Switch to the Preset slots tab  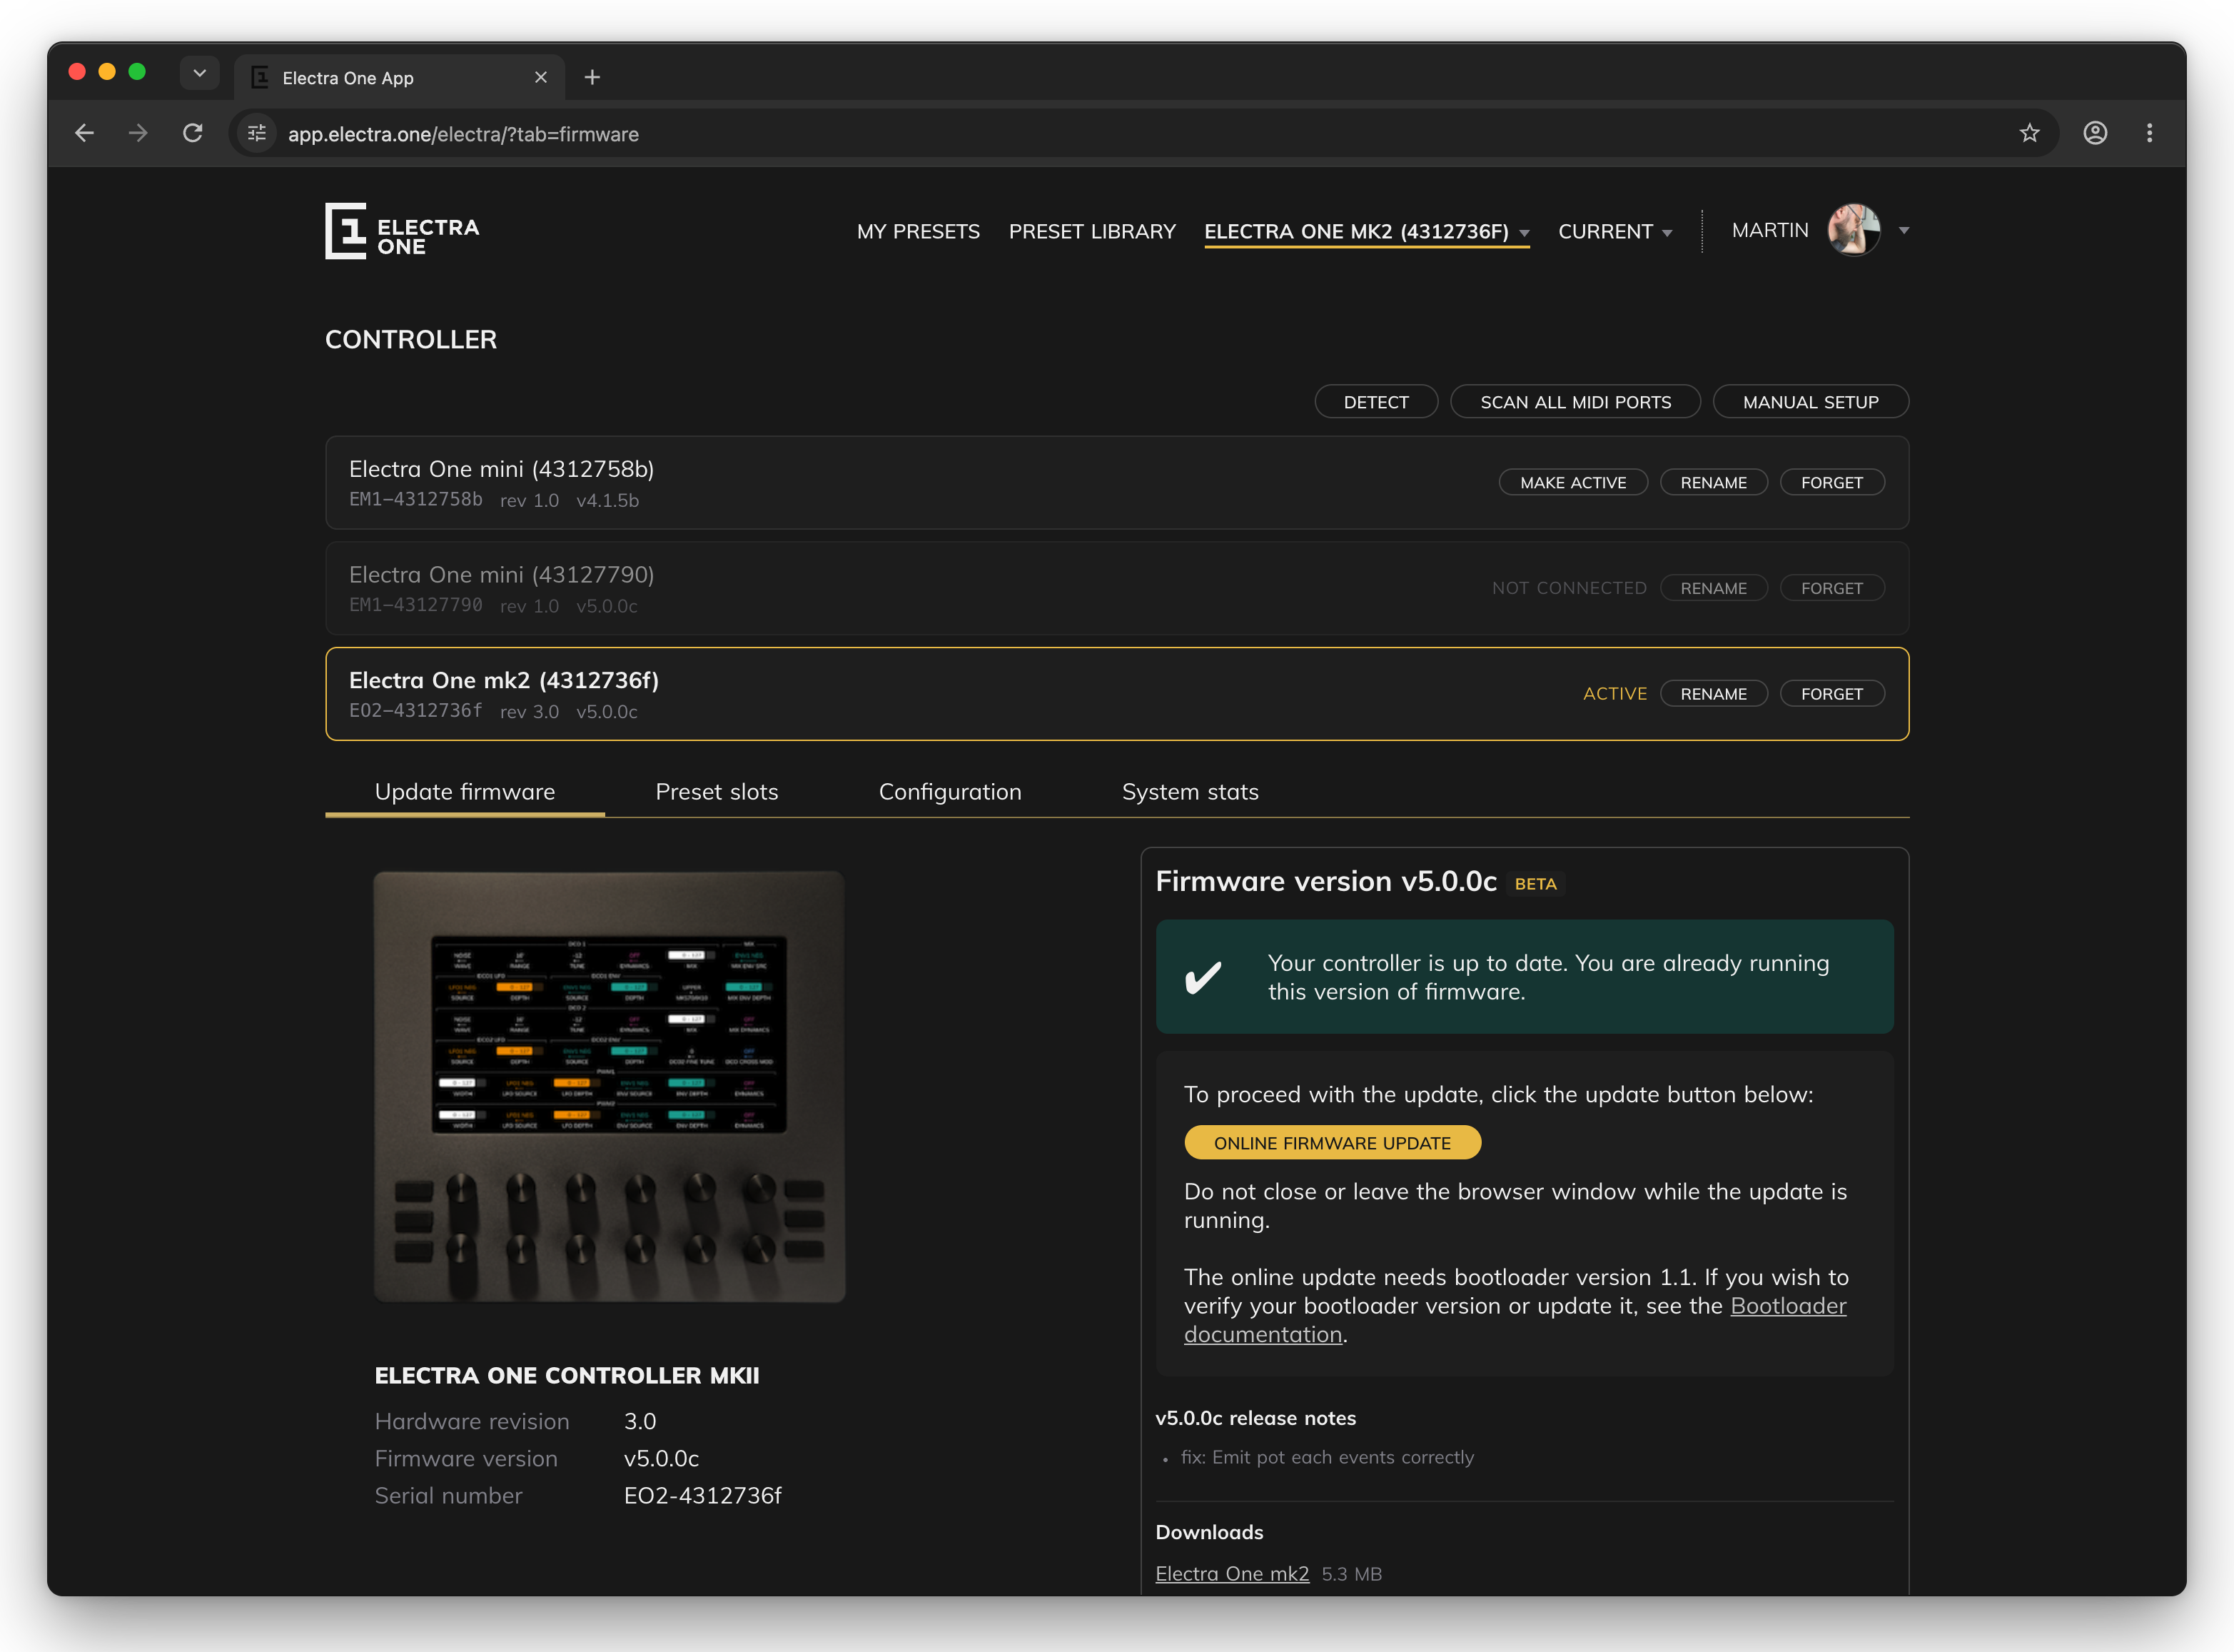716,791
